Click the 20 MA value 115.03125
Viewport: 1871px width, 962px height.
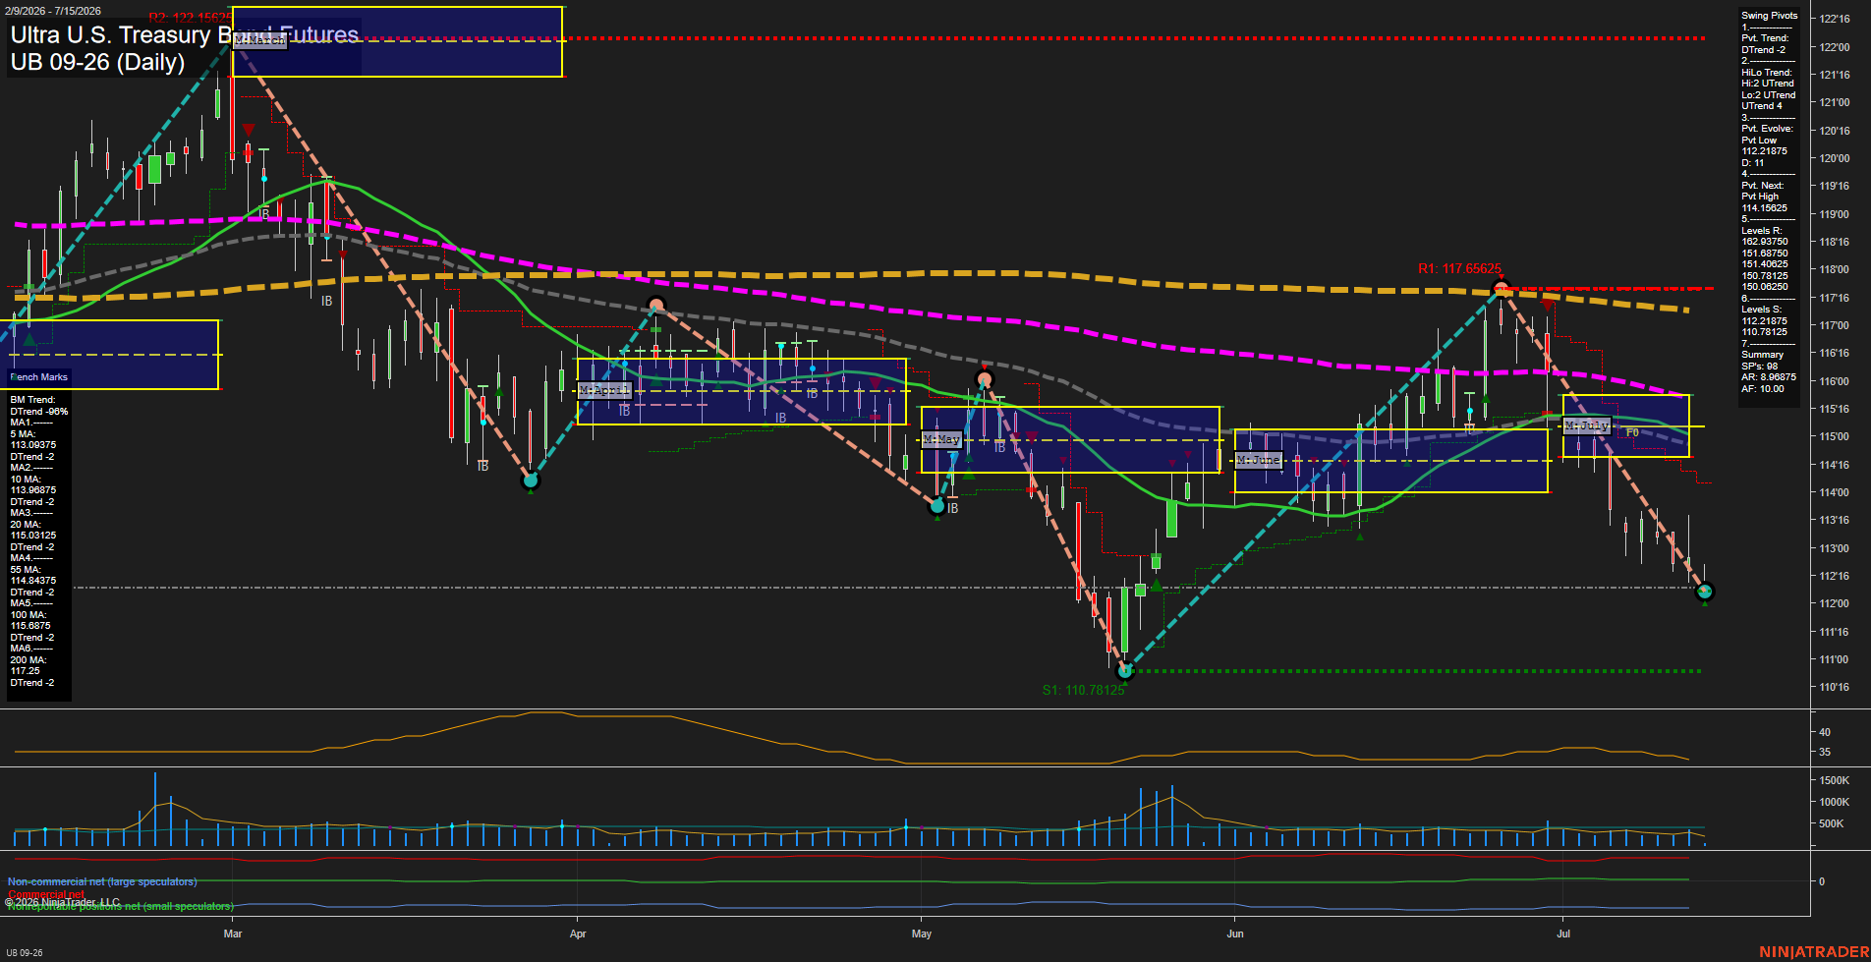point(33,536)
